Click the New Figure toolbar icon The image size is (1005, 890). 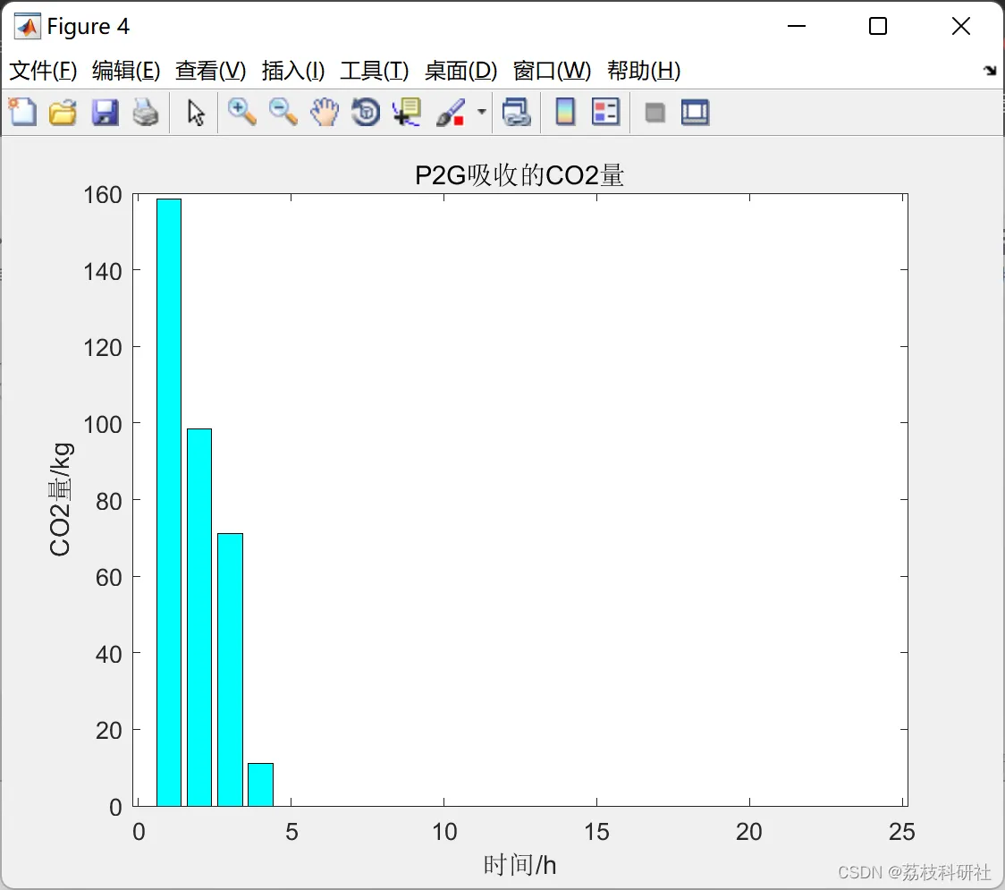coord(22,112)
